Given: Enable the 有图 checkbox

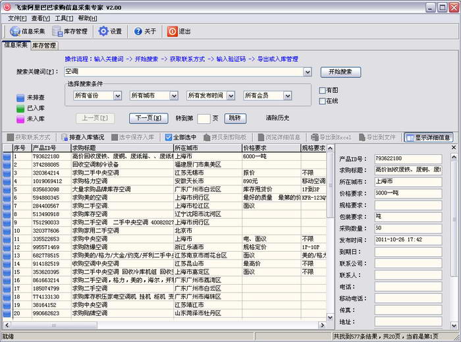Looking at the screenshot, I should (322, 90).
